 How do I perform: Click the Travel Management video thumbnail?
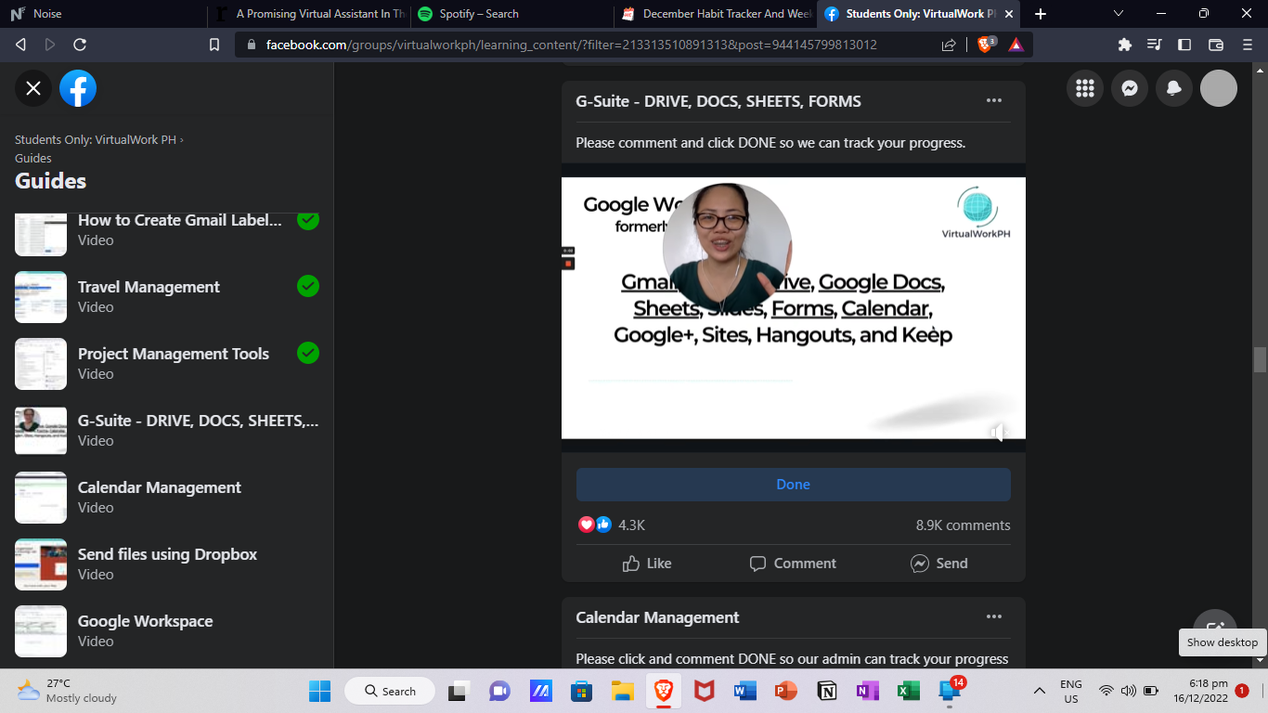coord(41,297)
